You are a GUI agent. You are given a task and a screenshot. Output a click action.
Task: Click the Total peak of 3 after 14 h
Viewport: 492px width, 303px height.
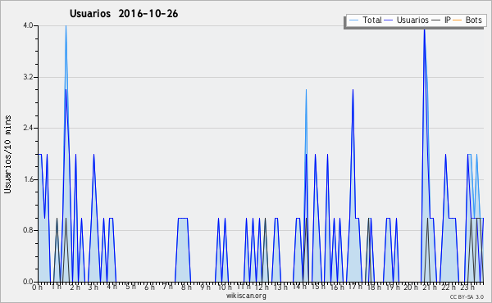coord(306,90)
